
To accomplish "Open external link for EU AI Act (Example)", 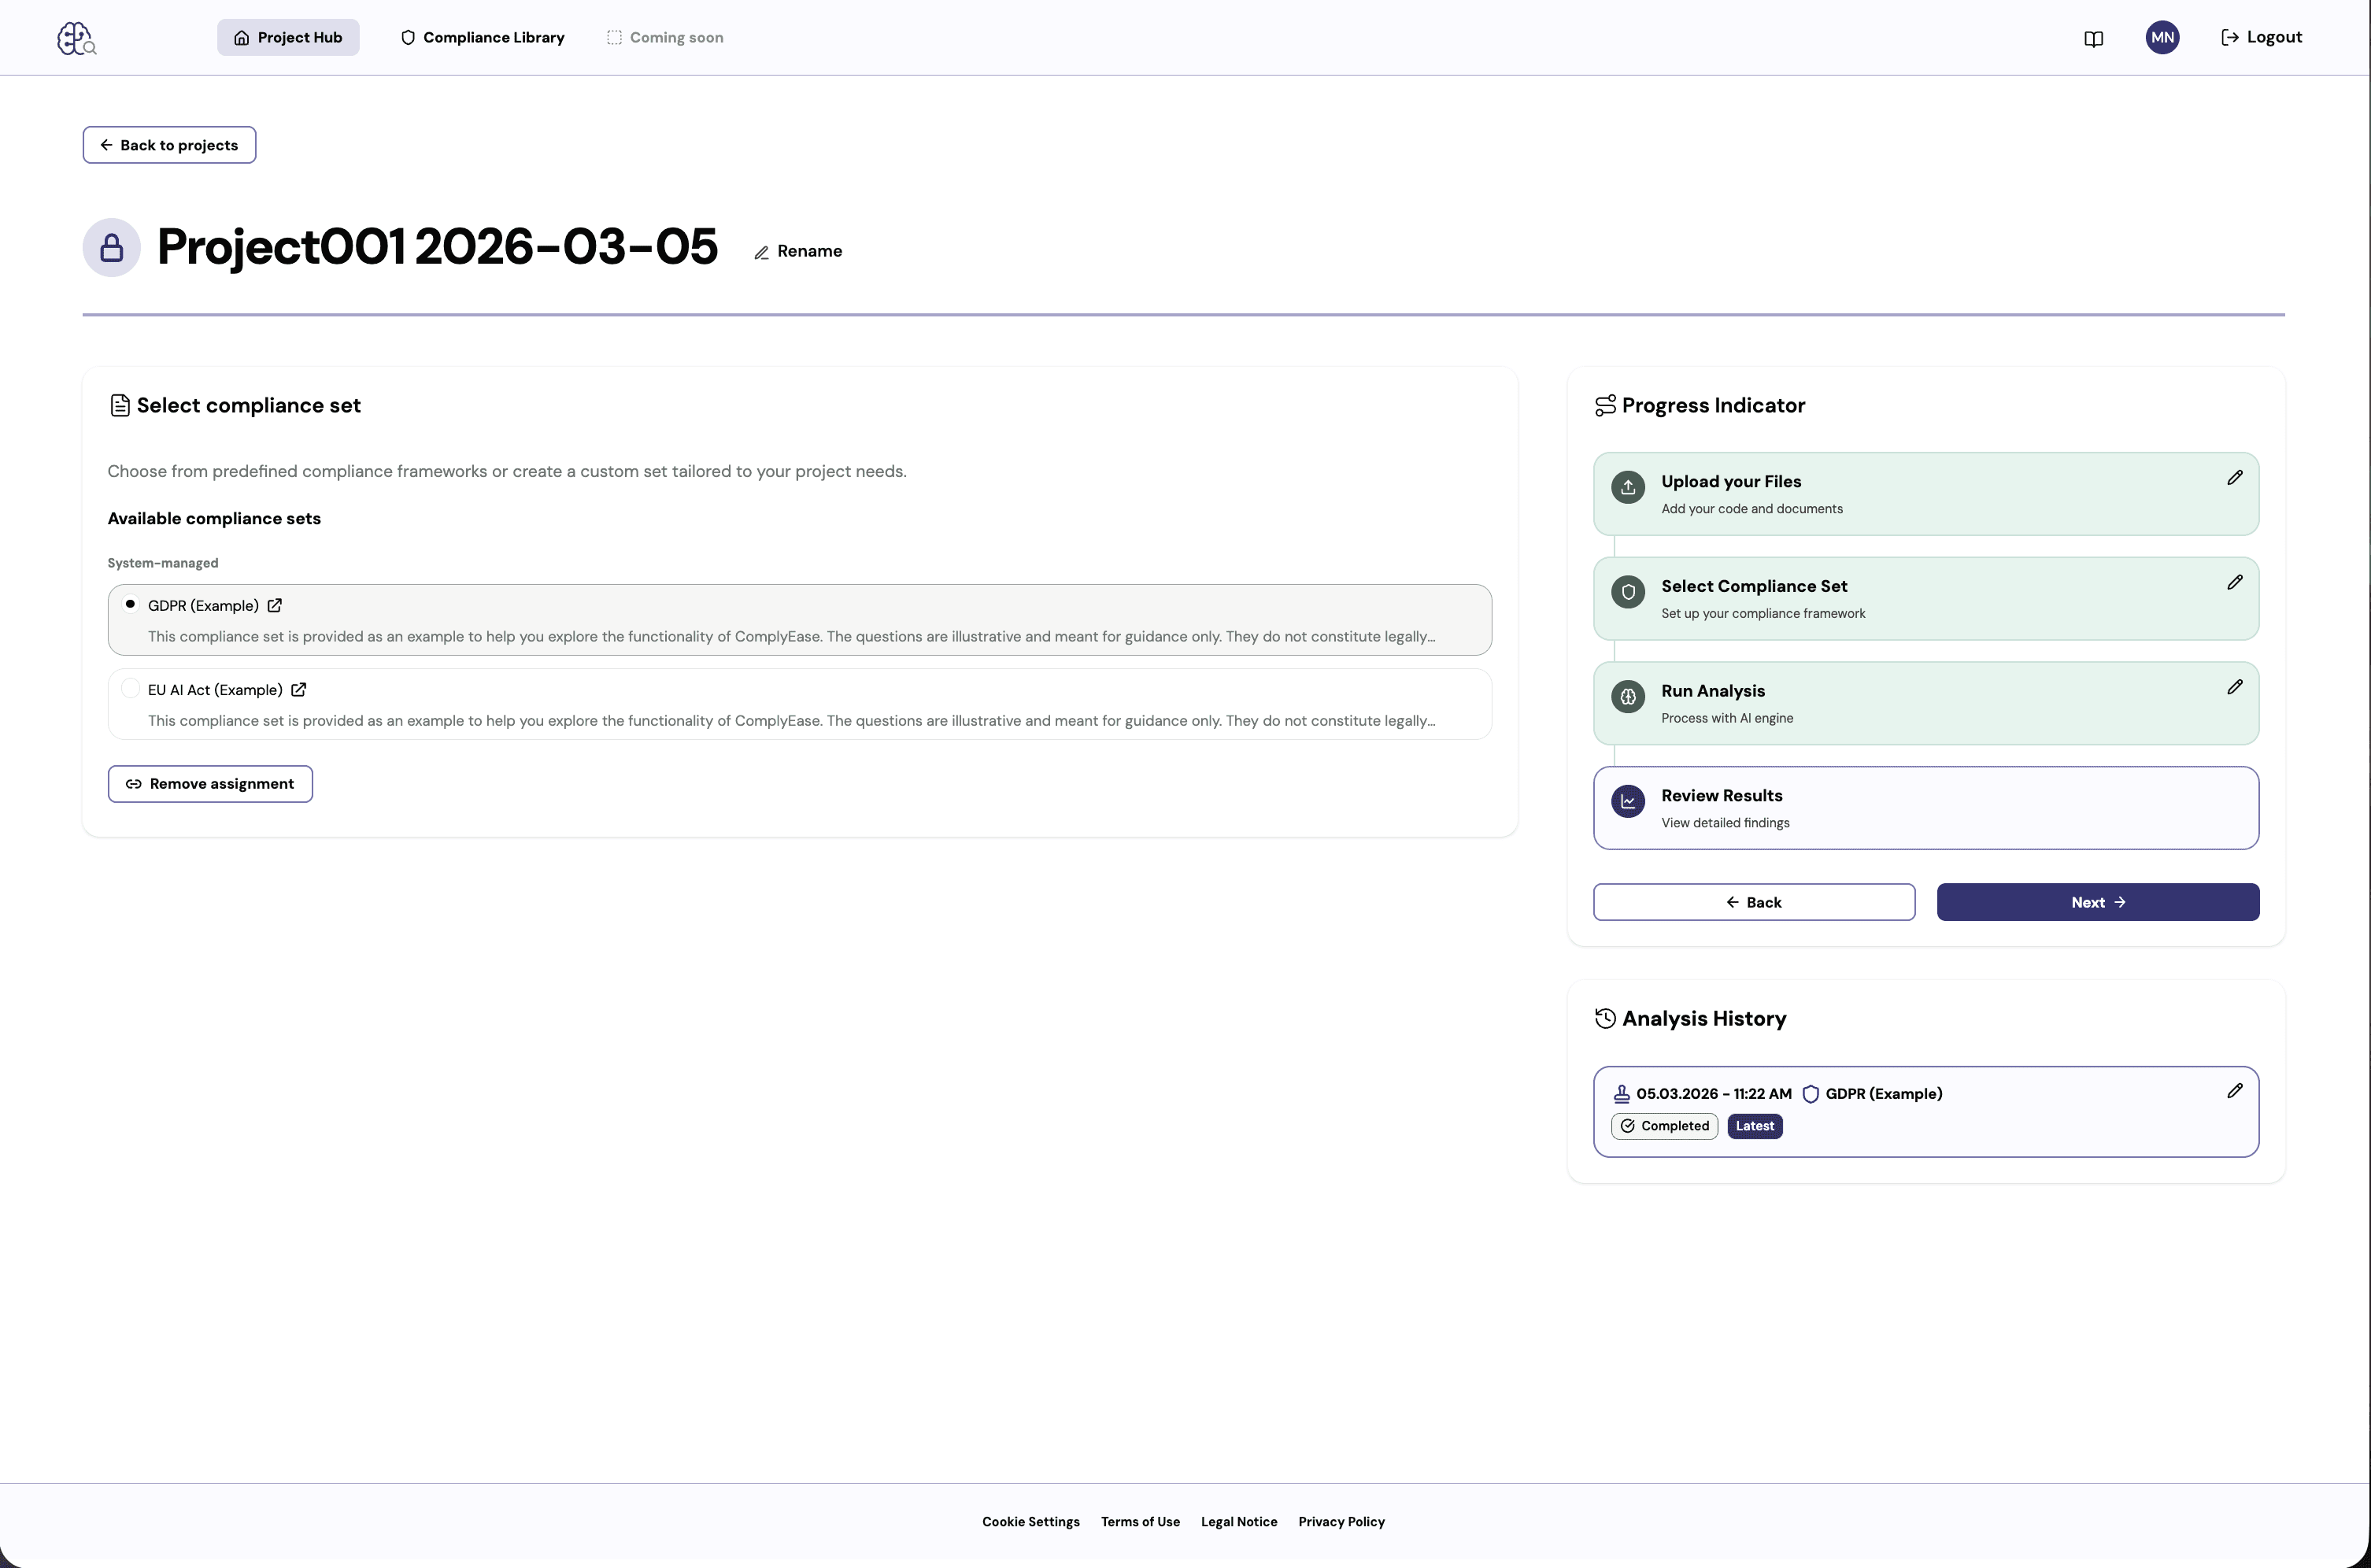I will [298, 689].
